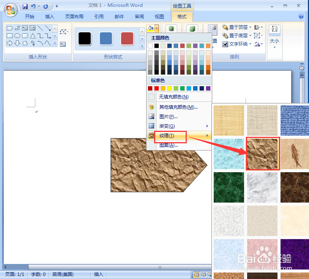Image resolution: width=309 pixels, height=279 pixels.
Task: Select the down arrow block shape
Action: [x=17, y=43]
